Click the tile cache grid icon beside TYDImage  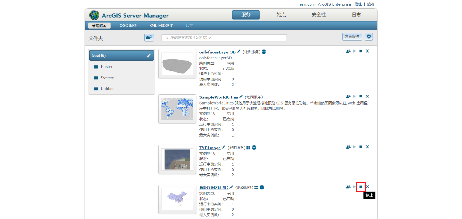coord(249,148)
